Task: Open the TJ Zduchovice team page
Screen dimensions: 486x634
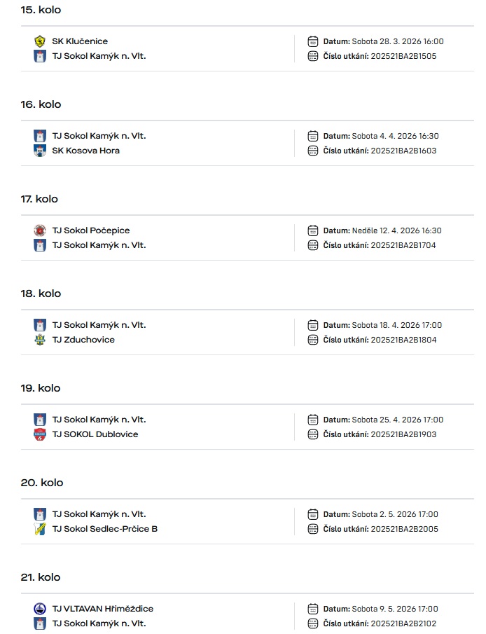Action: pos(83,340)
